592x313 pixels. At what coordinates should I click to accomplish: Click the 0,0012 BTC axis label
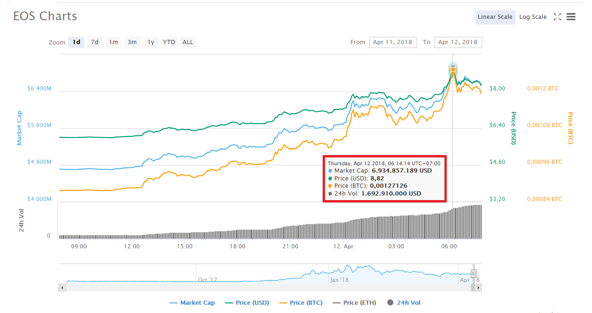click(x=542, y=88)
